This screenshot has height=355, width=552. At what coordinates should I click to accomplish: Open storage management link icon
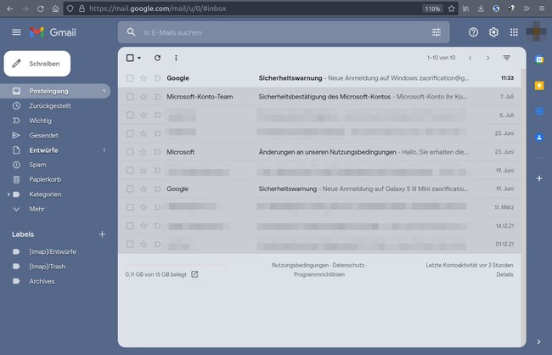[x=194, y=274]
